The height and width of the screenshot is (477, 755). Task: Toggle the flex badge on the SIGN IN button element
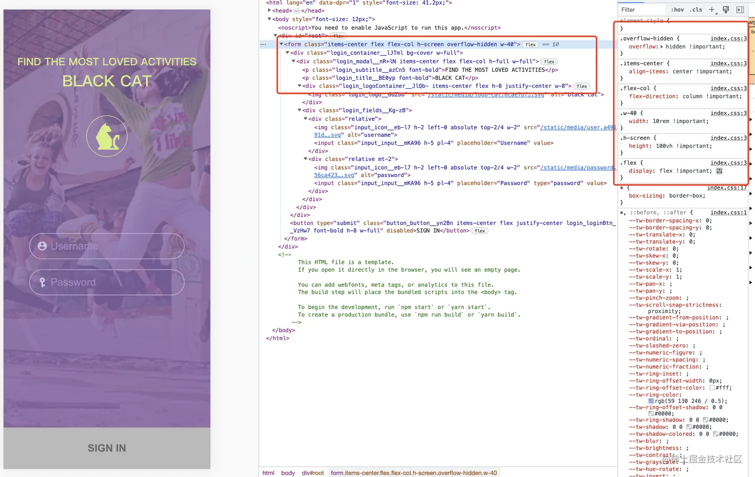pyautogui.click(x=480, y=231)
